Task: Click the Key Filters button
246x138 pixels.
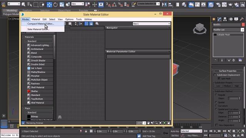Action: (x=194, y=135)
